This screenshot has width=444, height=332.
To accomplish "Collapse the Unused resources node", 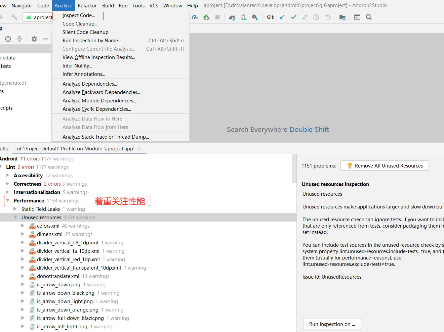I will [x=15, y=217].
